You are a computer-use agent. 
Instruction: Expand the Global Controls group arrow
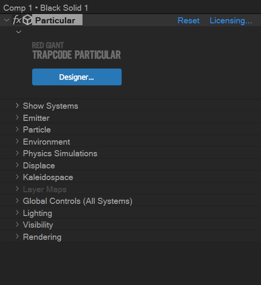point(17,201)
